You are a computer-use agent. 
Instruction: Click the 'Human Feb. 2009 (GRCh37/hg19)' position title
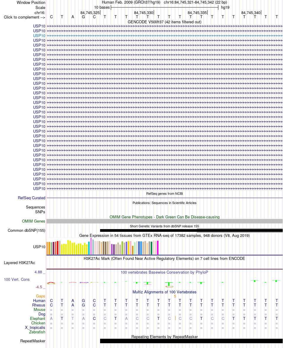pos(131,2)
